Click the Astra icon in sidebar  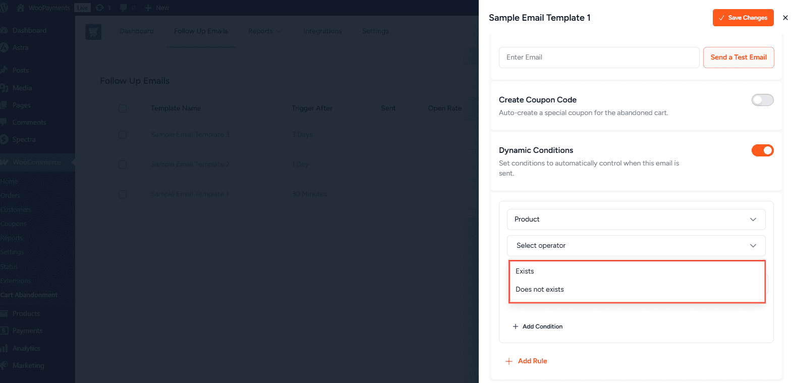5,47
